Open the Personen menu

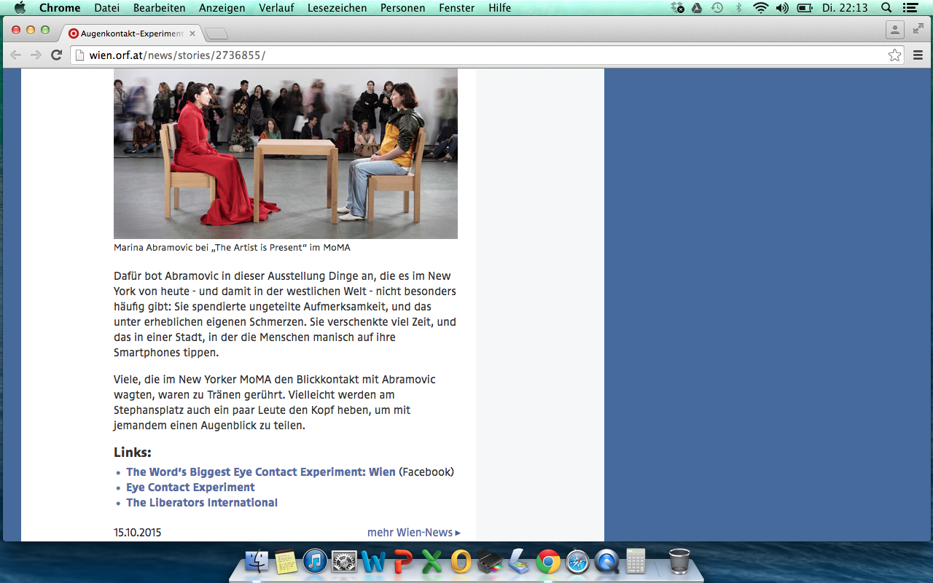click(403, 8)
